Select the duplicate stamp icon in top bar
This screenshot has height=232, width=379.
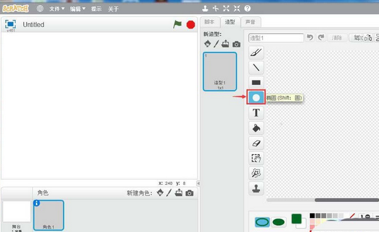(x=205, y=9)
